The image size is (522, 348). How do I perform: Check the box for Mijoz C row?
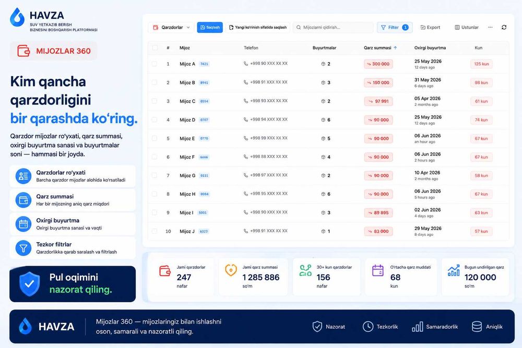click(155, 101)
